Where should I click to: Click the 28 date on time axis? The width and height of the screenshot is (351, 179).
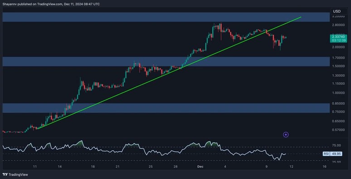pos(175,167)
